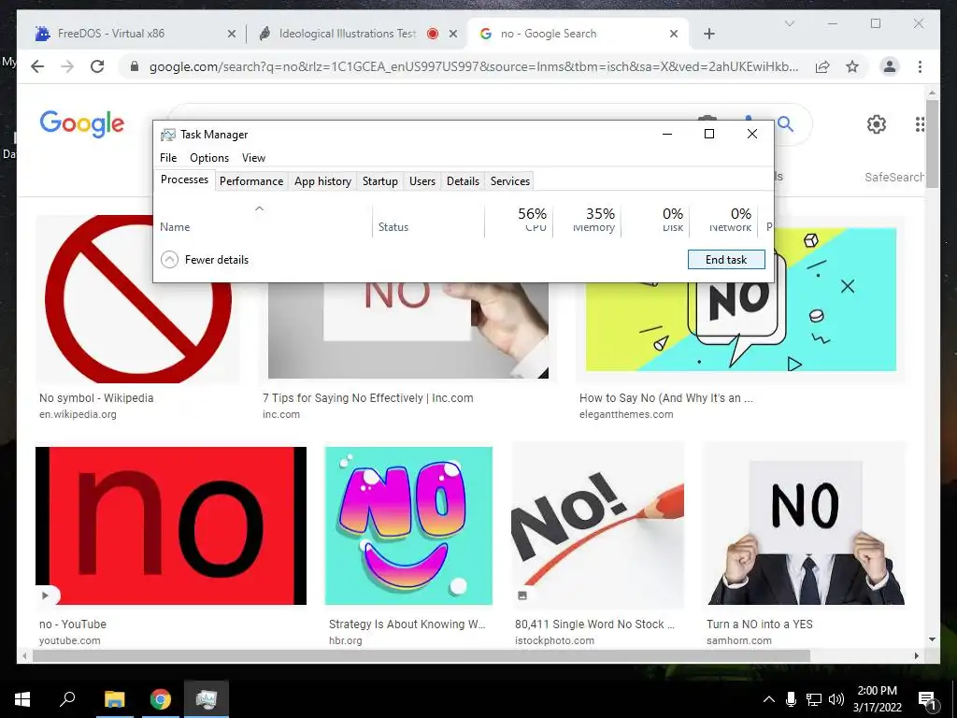Go back in Chrome browser history
This screenshot has height=718, width=957.
point(37,66)
